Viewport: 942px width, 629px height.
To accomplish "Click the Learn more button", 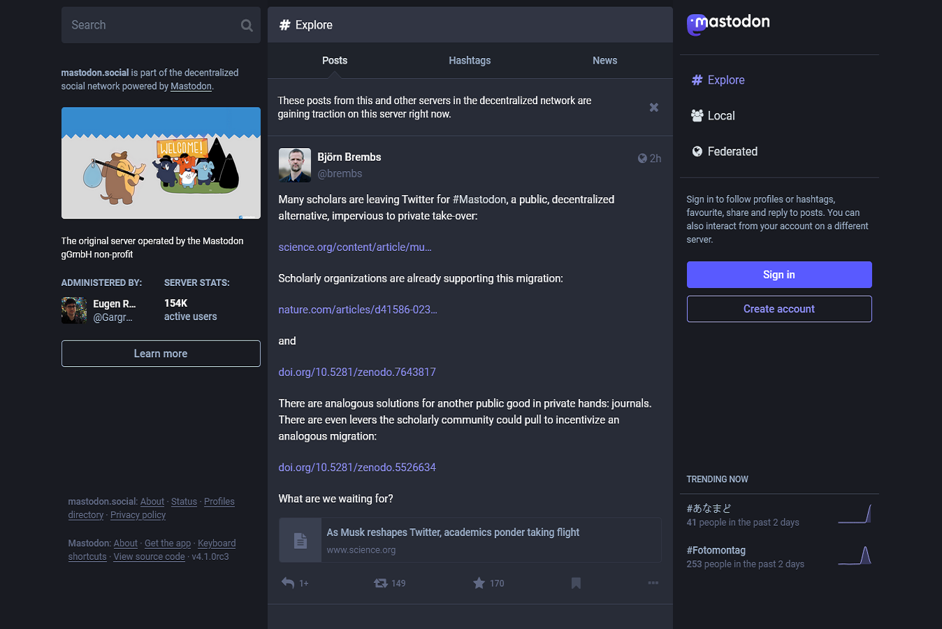I will coord(161,354).
